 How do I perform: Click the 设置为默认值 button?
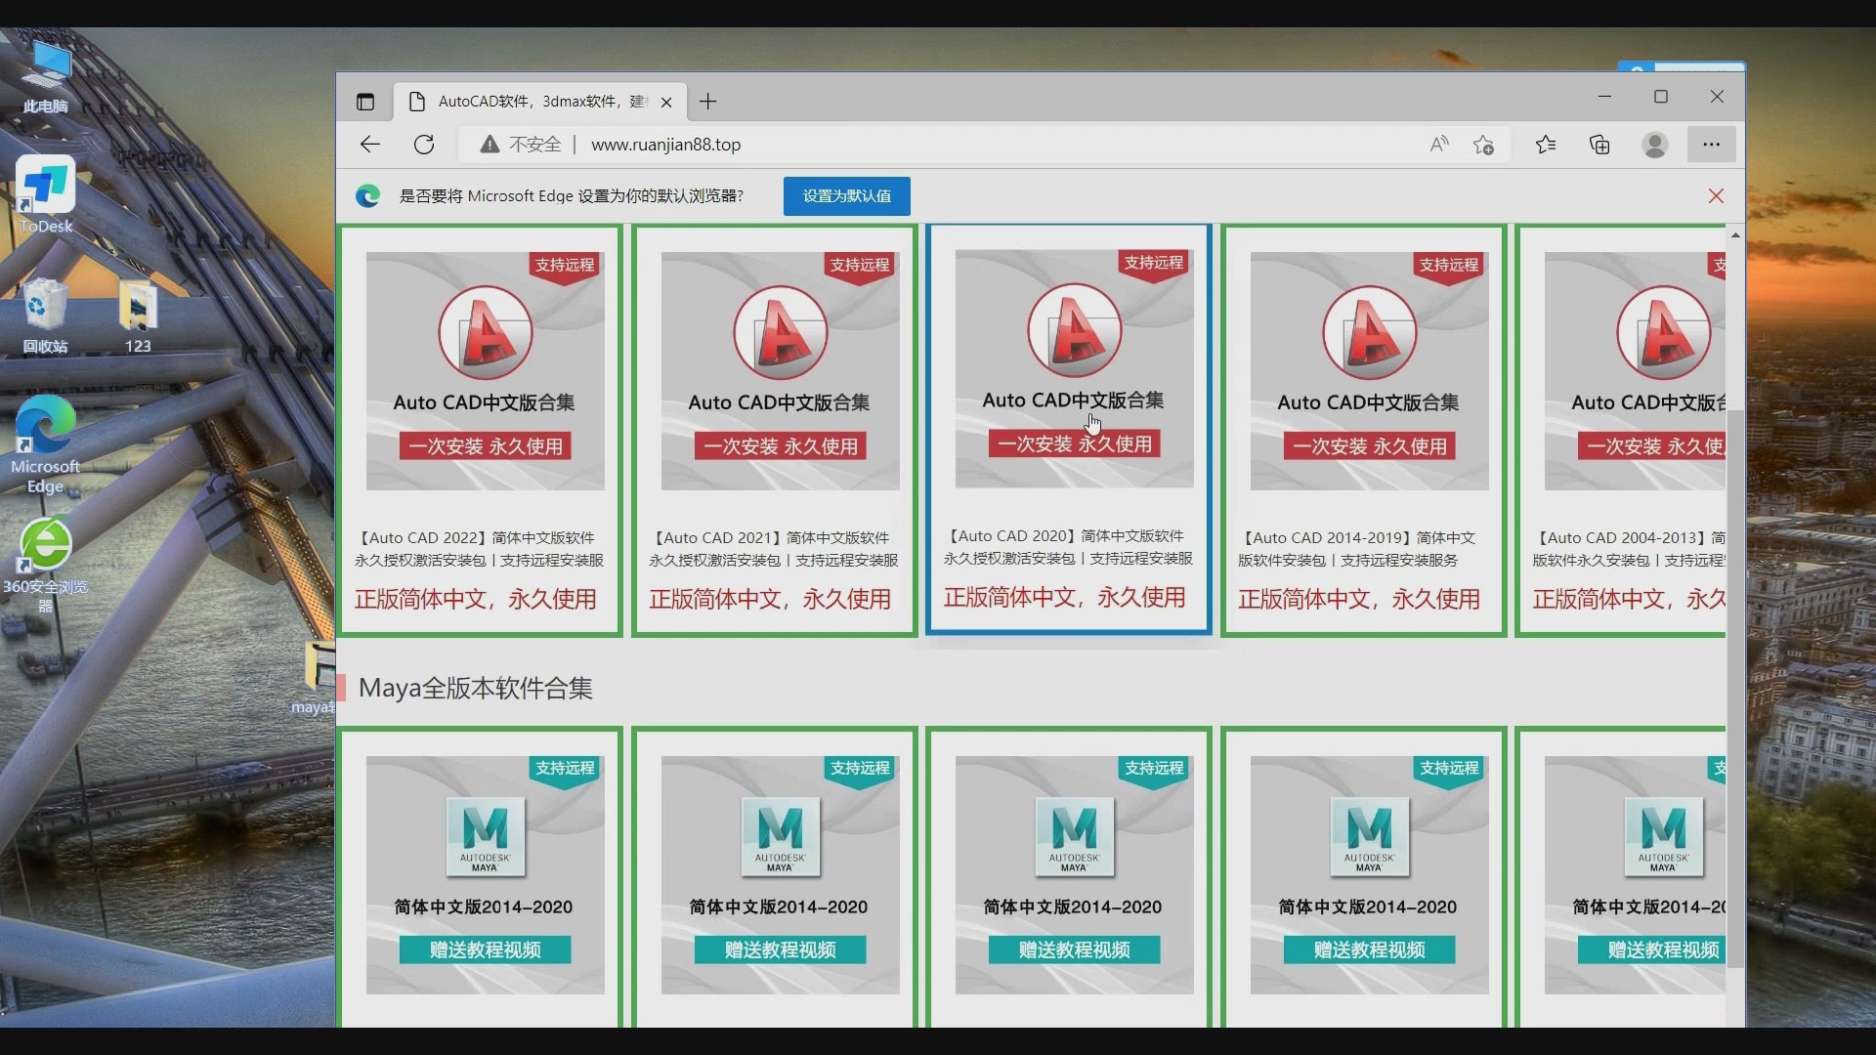pyautogui.click(x=845, y=195)
